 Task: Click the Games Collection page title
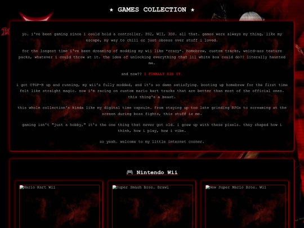point(152,10)
